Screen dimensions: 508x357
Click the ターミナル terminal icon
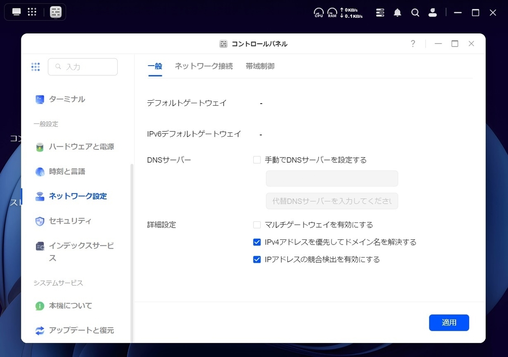point(40,99)
